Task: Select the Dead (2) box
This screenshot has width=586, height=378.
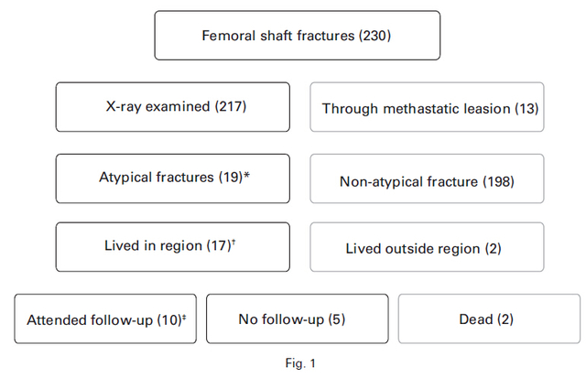Action: (489, 319)
